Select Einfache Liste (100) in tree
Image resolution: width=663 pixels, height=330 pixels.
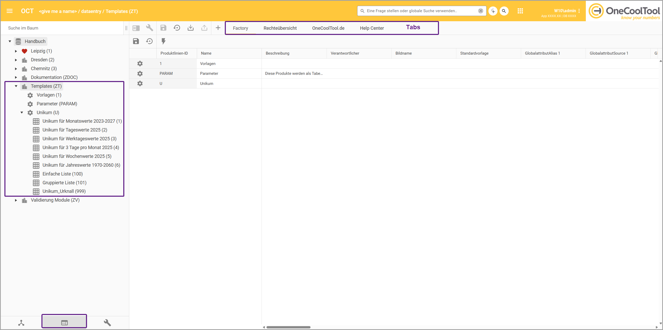click(x=62, y=174)
